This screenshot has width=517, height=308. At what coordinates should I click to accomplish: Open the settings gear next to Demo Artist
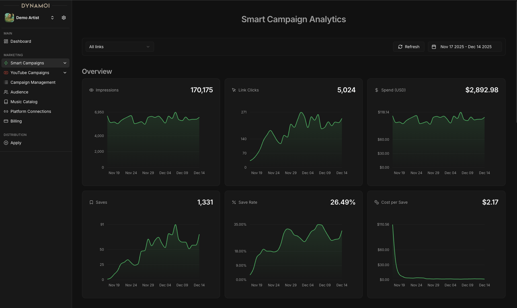(x=63, y=17)
